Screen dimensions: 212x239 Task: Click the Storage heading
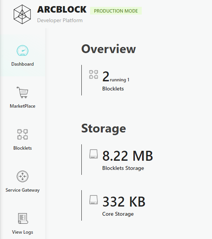(x=104, y=129)
